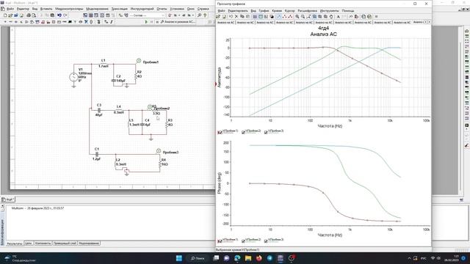The width and height of the screenshot is (470, 264).
Task: Open File Explorer from the taskbar
Action: (x=248, y=258)
